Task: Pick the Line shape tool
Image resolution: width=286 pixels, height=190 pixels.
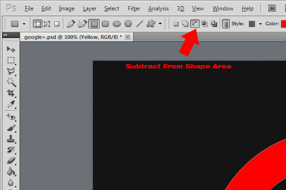Action: pos(140,24)
